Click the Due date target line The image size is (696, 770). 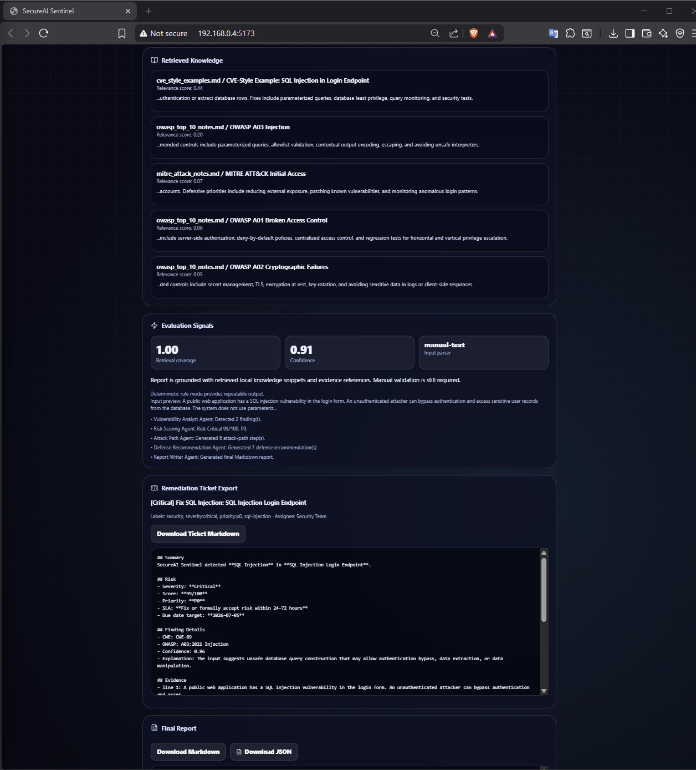click(201, 615)
